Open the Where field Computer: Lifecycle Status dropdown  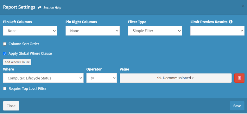click(43, 78)
